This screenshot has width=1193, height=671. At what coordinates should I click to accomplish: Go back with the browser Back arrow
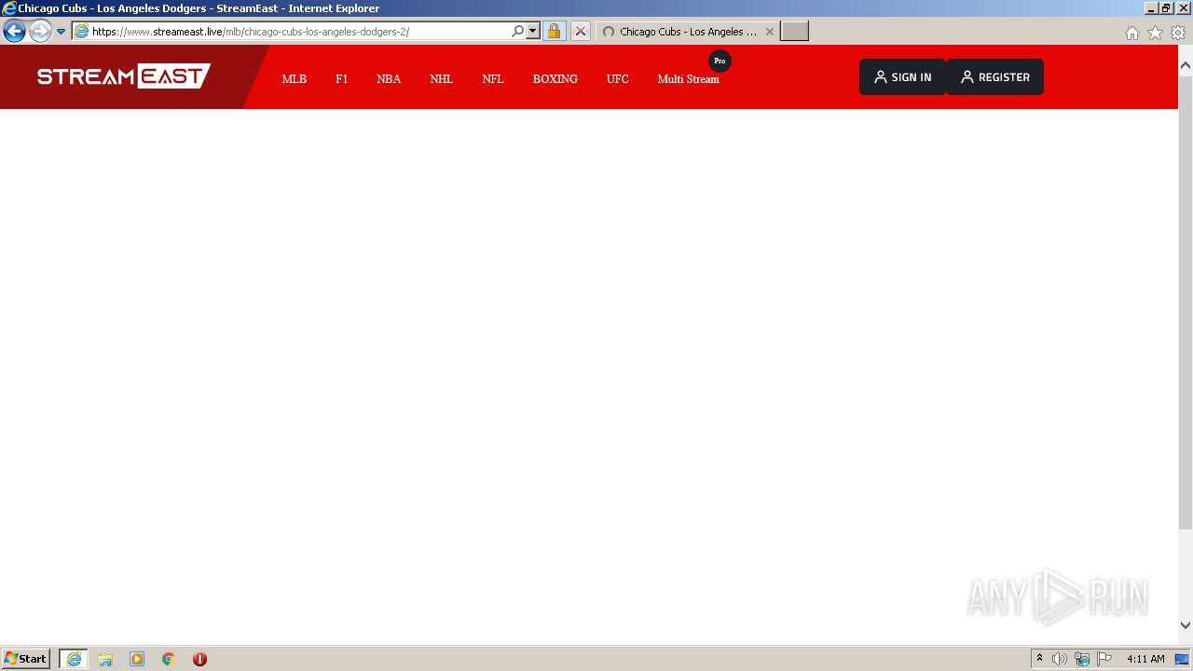pyautogui.click(x=14, y=31)
